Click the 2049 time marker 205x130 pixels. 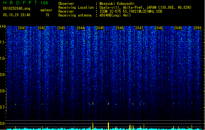[178, 28]
